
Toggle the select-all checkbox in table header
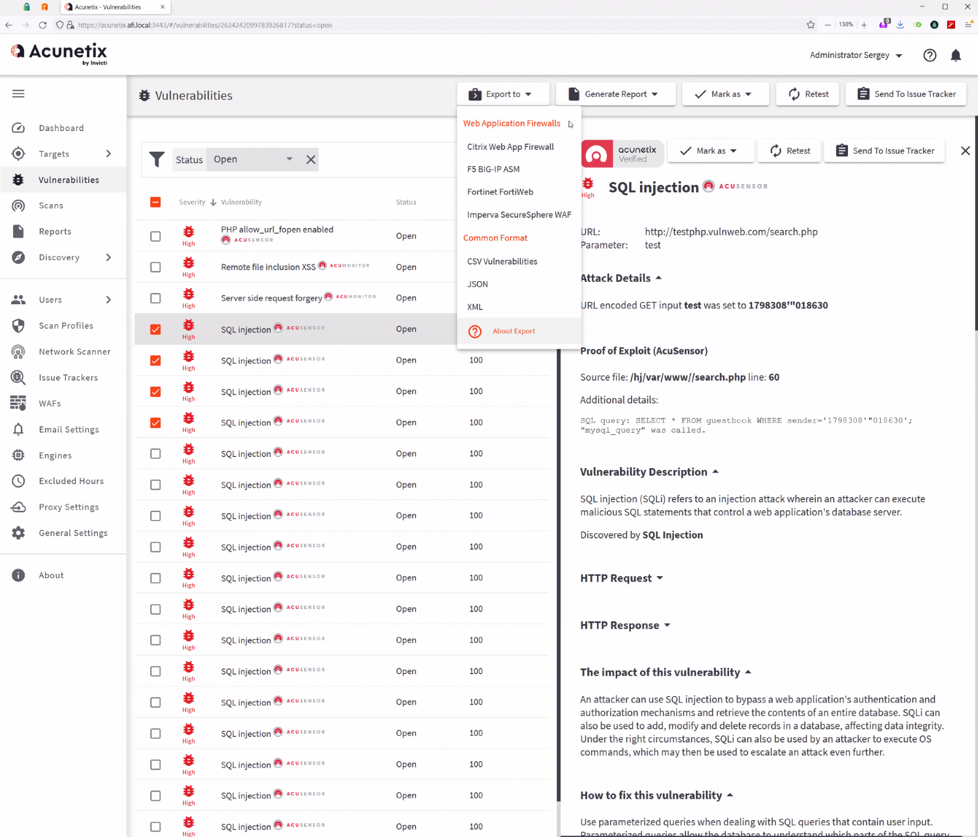pyautogui.click(x=156, y=202)
